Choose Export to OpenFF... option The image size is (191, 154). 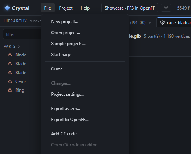85,120
